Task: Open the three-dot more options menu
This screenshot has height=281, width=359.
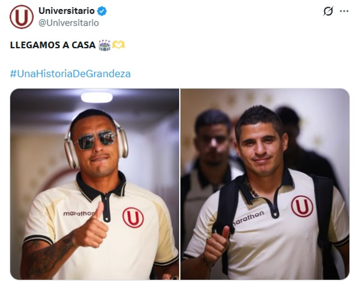Action: [344, 11]
